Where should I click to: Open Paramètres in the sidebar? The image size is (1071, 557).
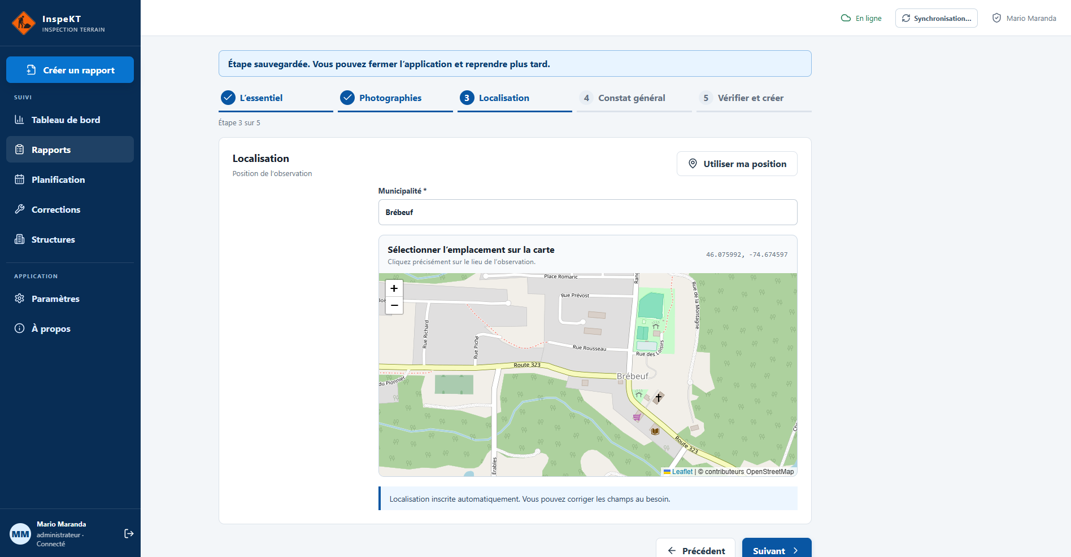click(x=70, y=299)
